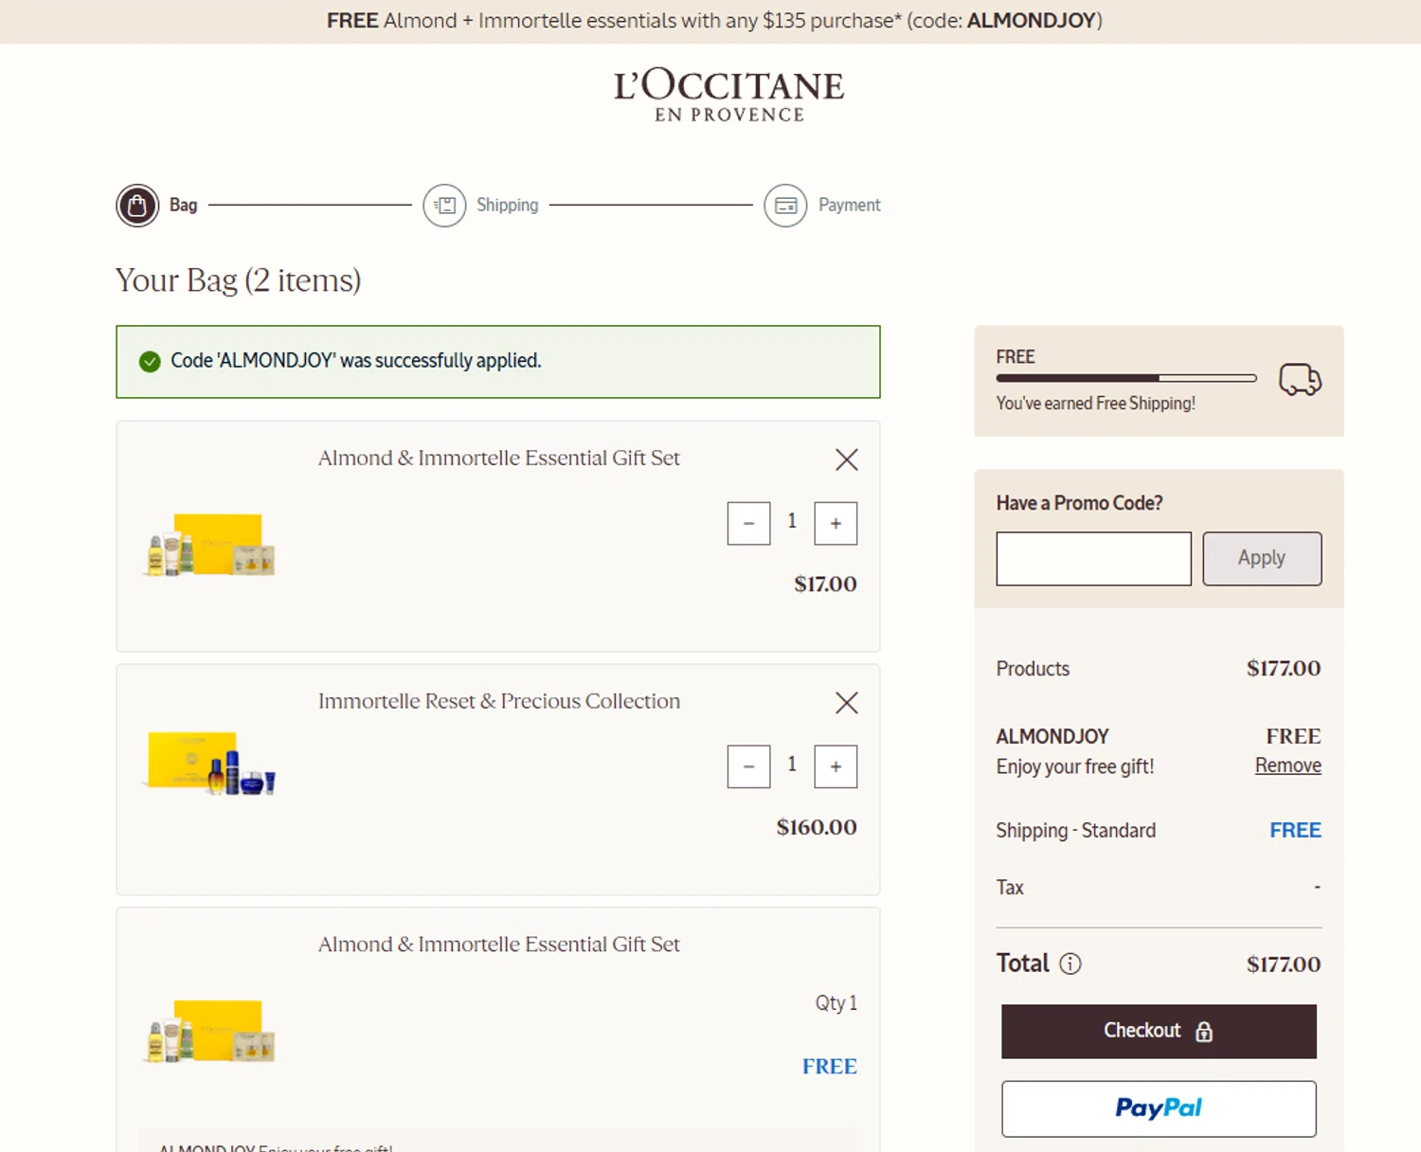Click the 'Shipping - Standard' label
The image size is (1421, 1152).
click(1075, 831)
